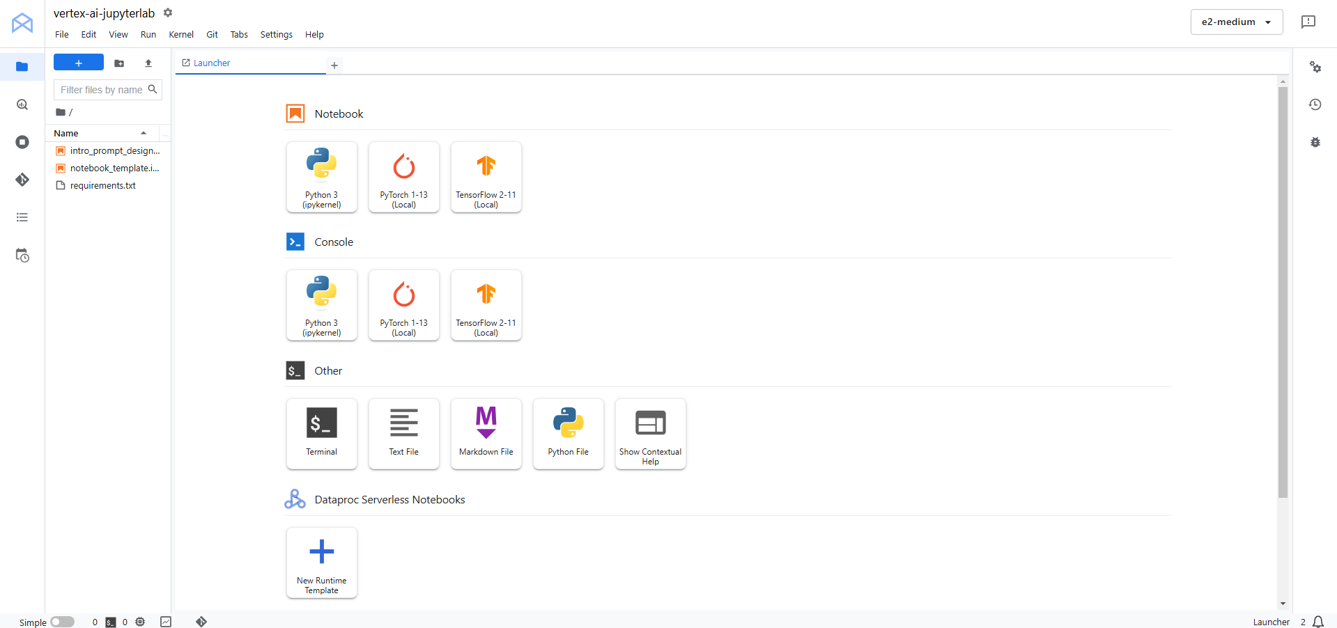The image size is (1337, 628).
Task: Click the status bar chart icon
Action: (x=166, y=622)
